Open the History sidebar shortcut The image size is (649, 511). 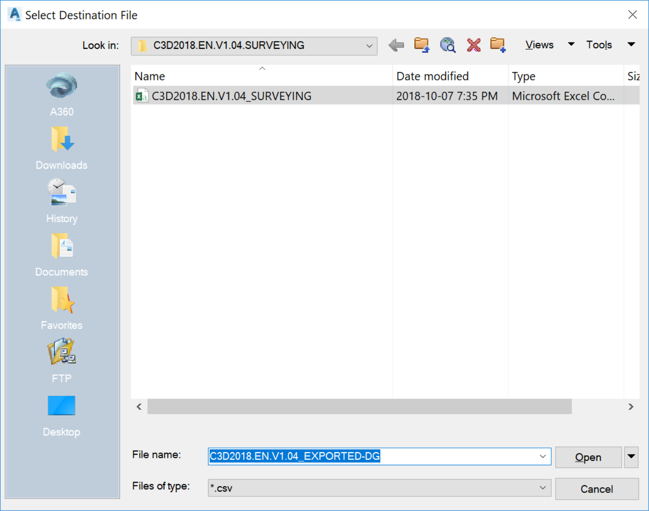tap(61, 201)
